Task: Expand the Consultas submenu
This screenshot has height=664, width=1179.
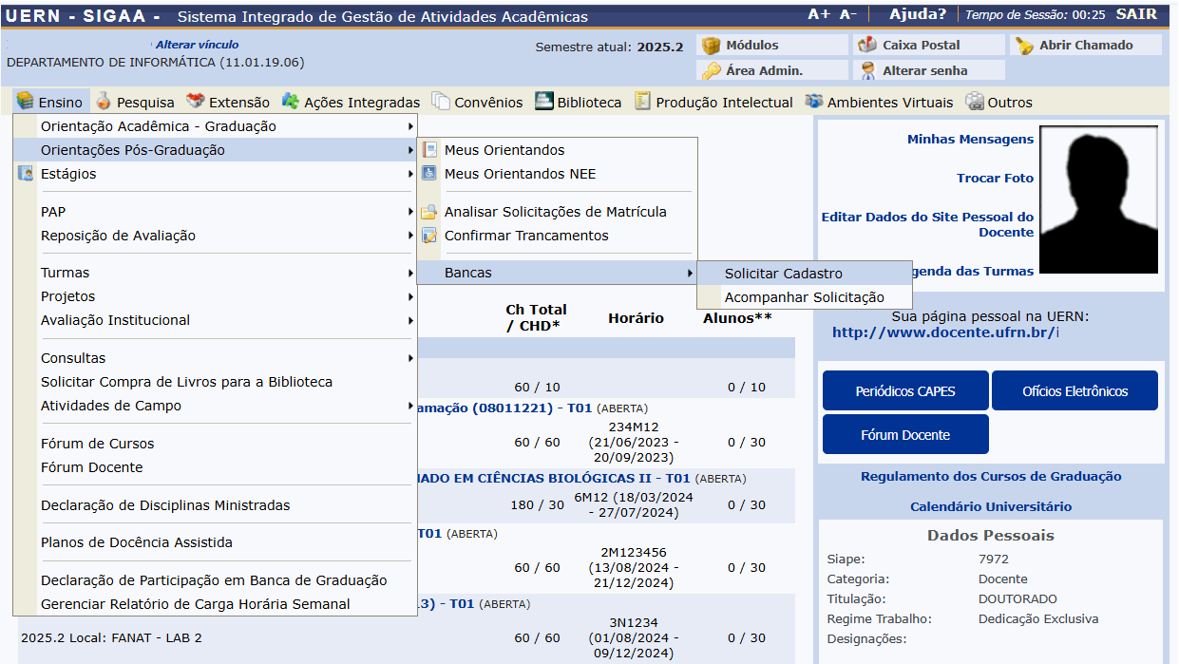Action: (73, 358)
